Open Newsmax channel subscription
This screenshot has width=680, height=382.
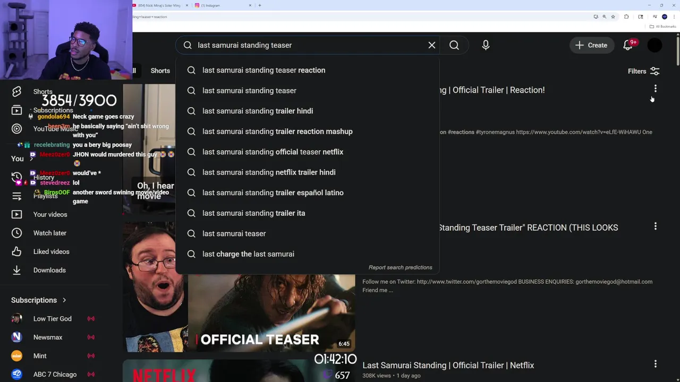pos(48,337)
